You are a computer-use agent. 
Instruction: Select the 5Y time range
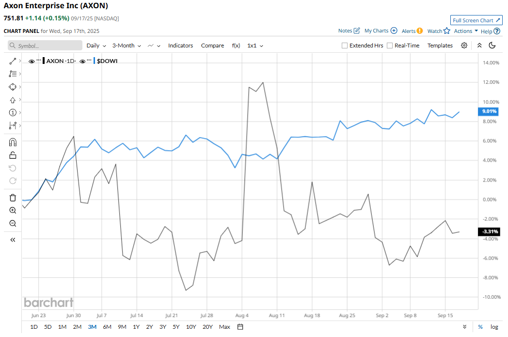coord(176,327)
